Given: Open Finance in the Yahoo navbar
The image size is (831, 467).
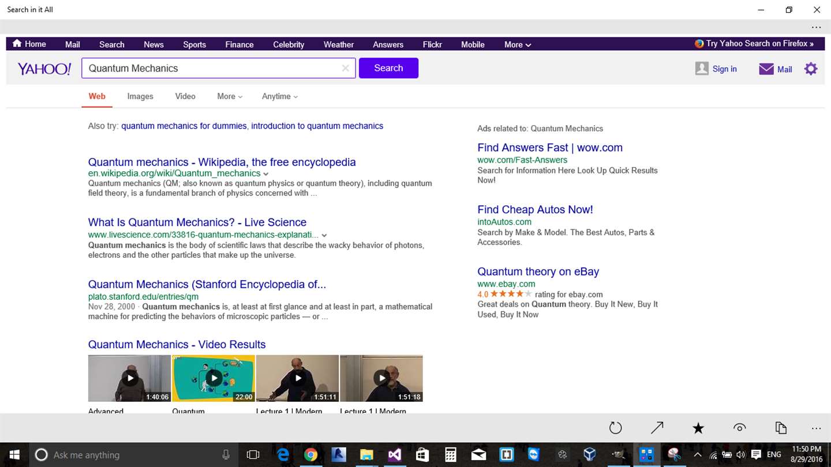Looking at the screenshot, I should (x=239, y=44).
